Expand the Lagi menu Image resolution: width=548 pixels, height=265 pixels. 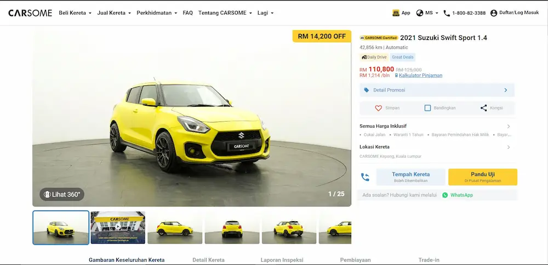266,13
